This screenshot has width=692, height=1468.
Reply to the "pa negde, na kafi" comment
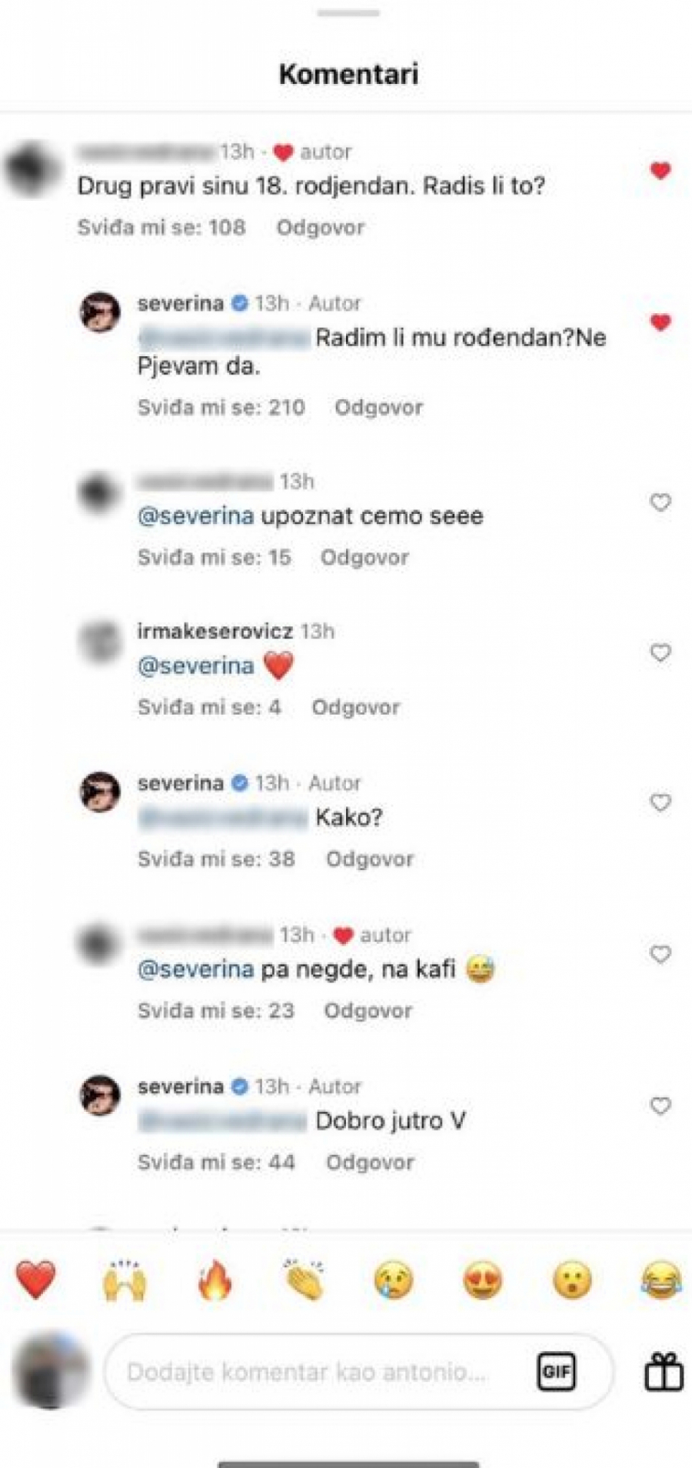coord(368,1010)
